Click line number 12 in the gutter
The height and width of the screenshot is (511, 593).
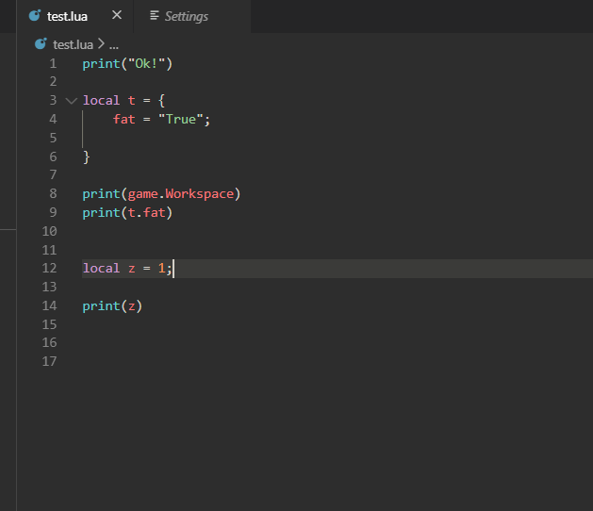point(50,268)
